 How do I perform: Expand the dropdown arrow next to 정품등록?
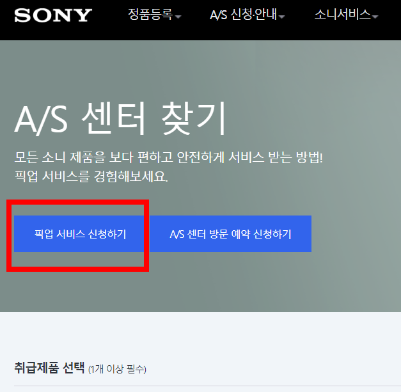(x=178, y=17)
